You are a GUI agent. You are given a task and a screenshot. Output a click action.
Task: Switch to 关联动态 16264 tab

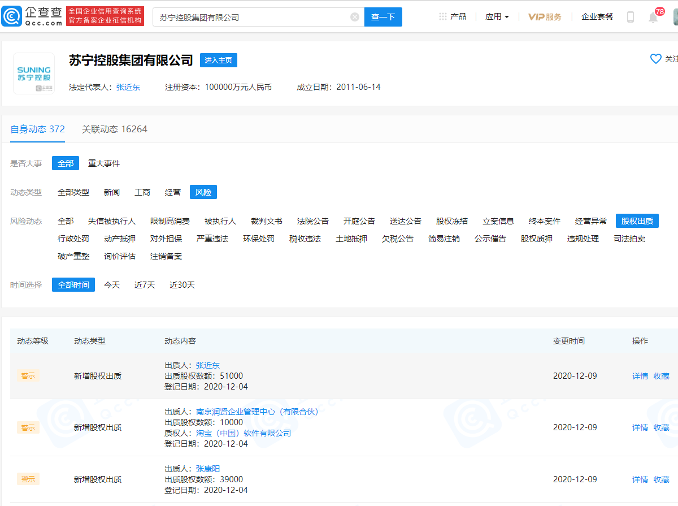pos(115,129)
